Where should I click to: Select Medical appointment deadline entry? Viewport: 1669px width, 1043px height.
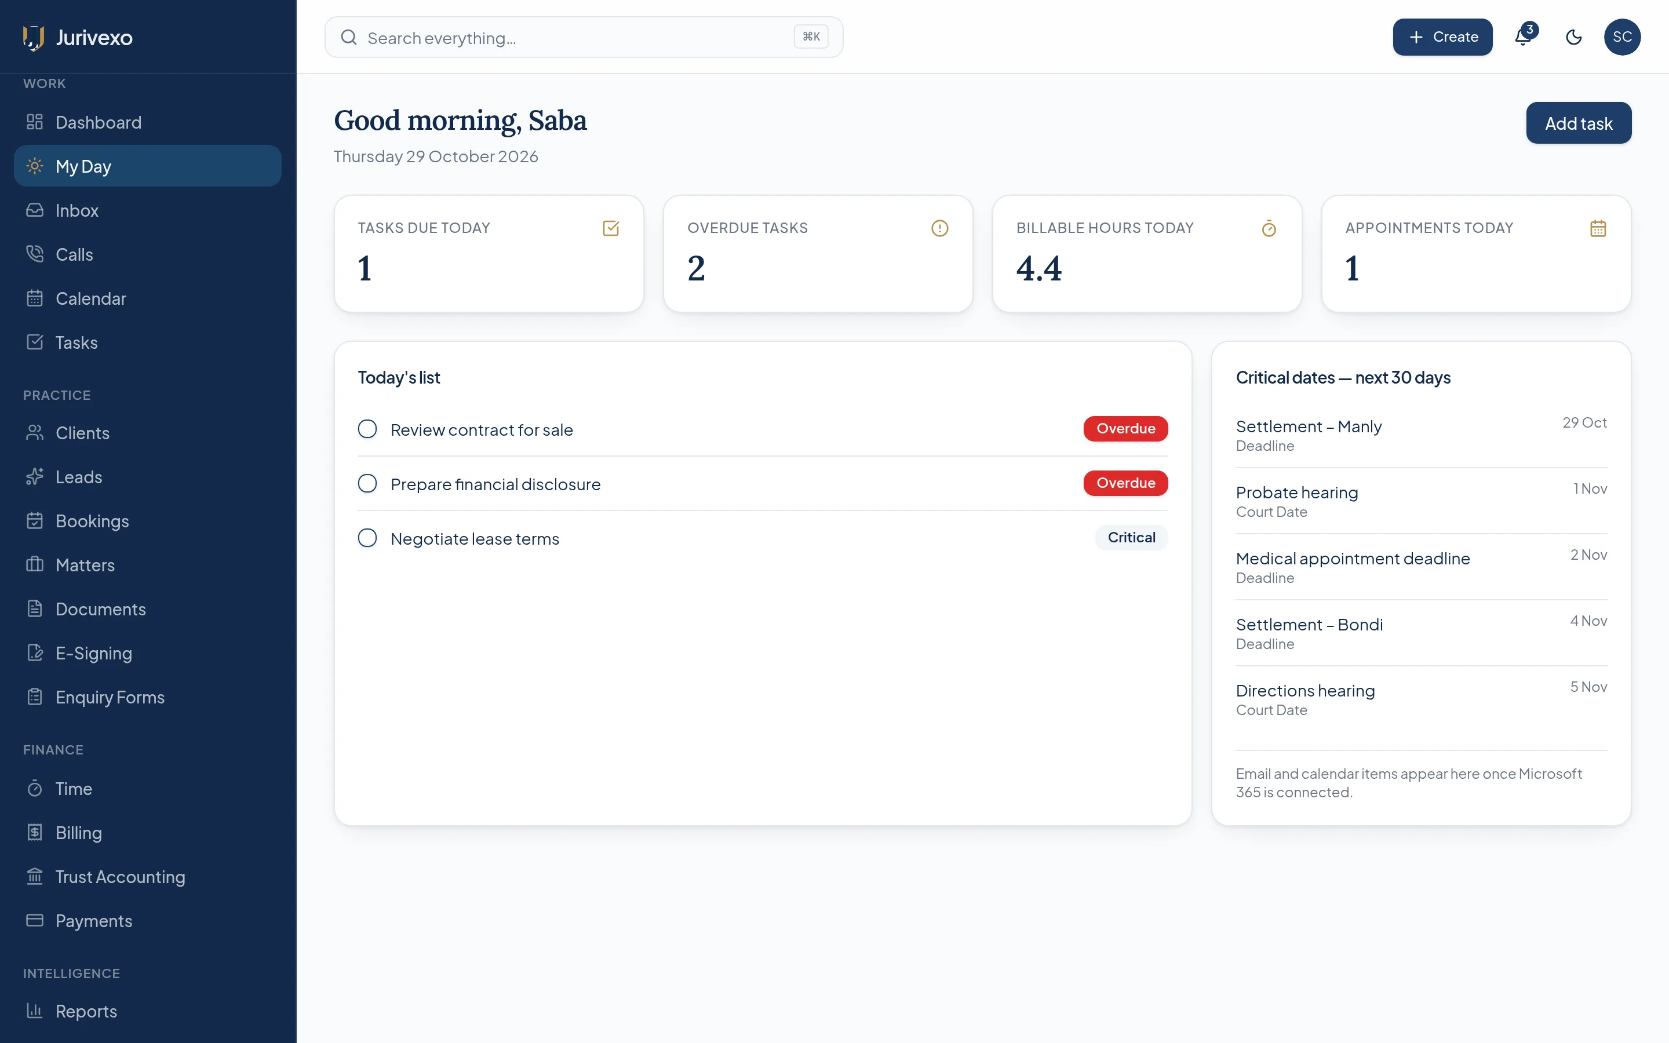tap(1421, 568)
